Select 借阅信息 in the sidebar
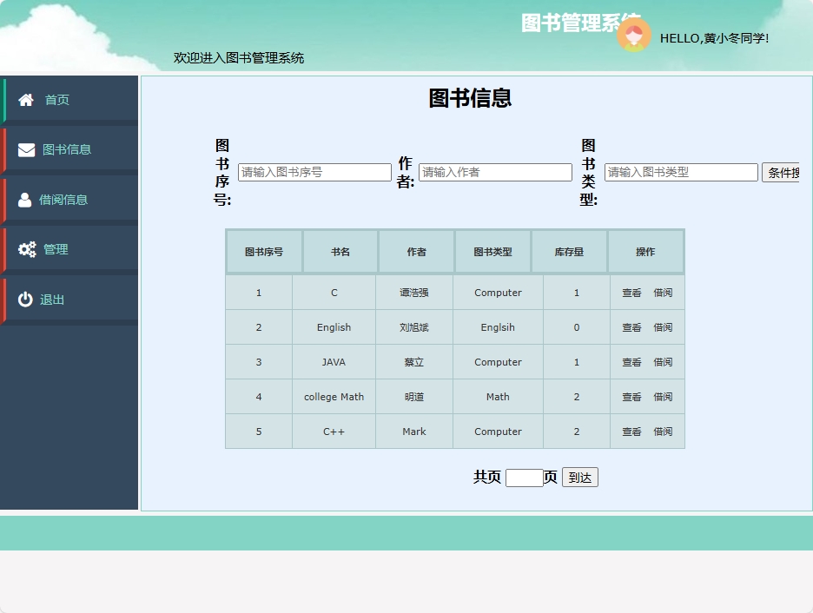Viewport: 813px width, 613px height. (x=65, y=199)
